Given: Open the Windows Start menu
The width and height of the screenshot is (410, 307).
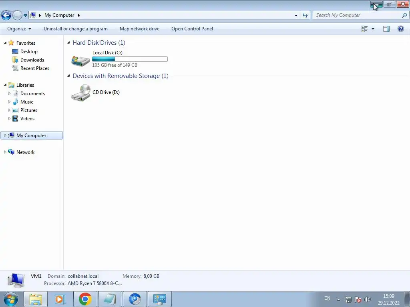Looking at the screenshot, I should (11, 299).
